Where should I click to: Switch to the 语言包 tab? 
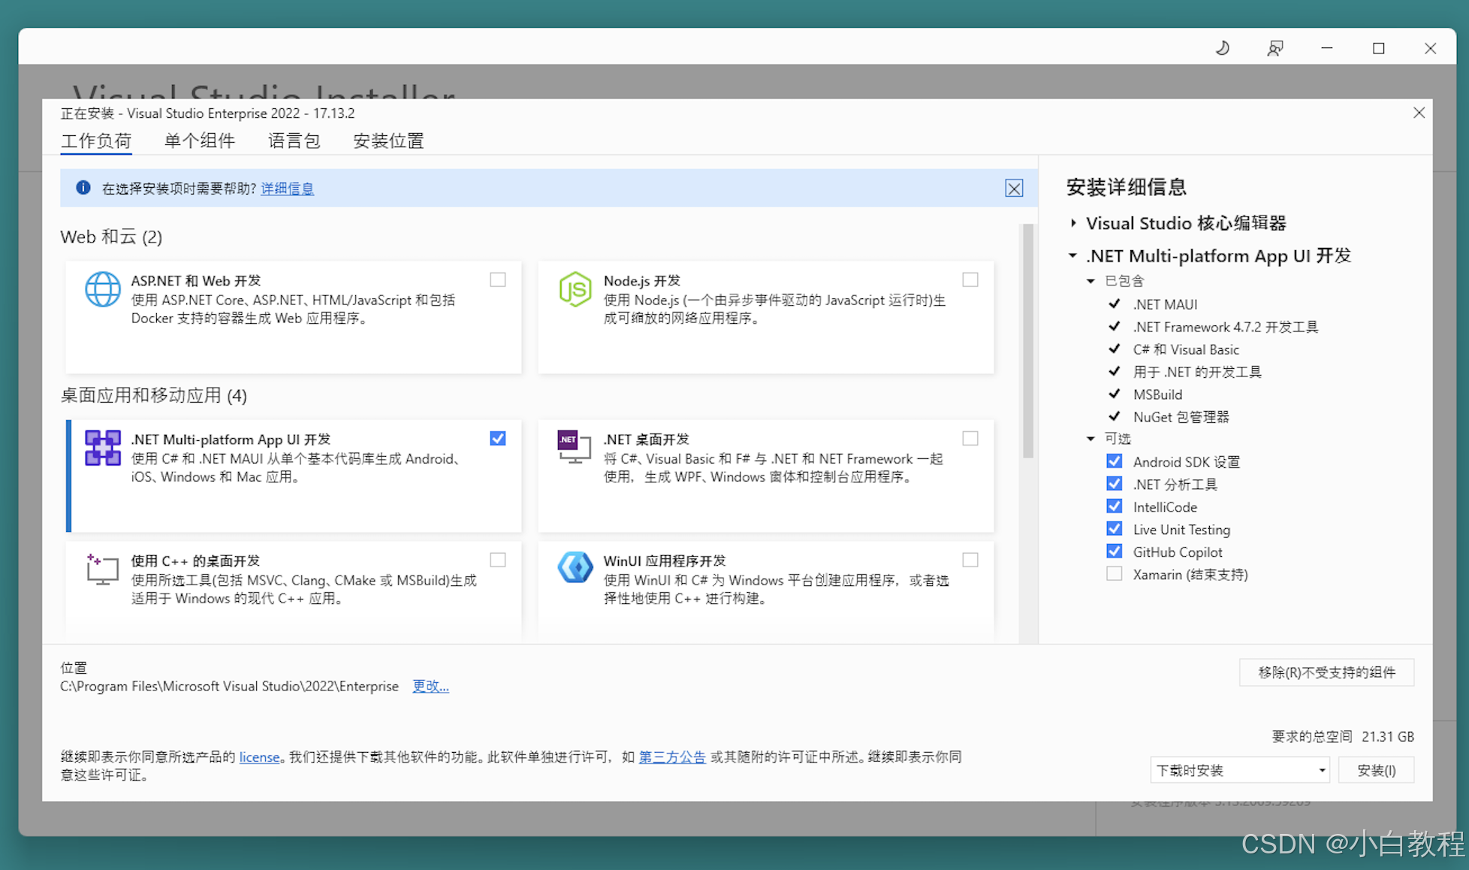pos(294,141)
